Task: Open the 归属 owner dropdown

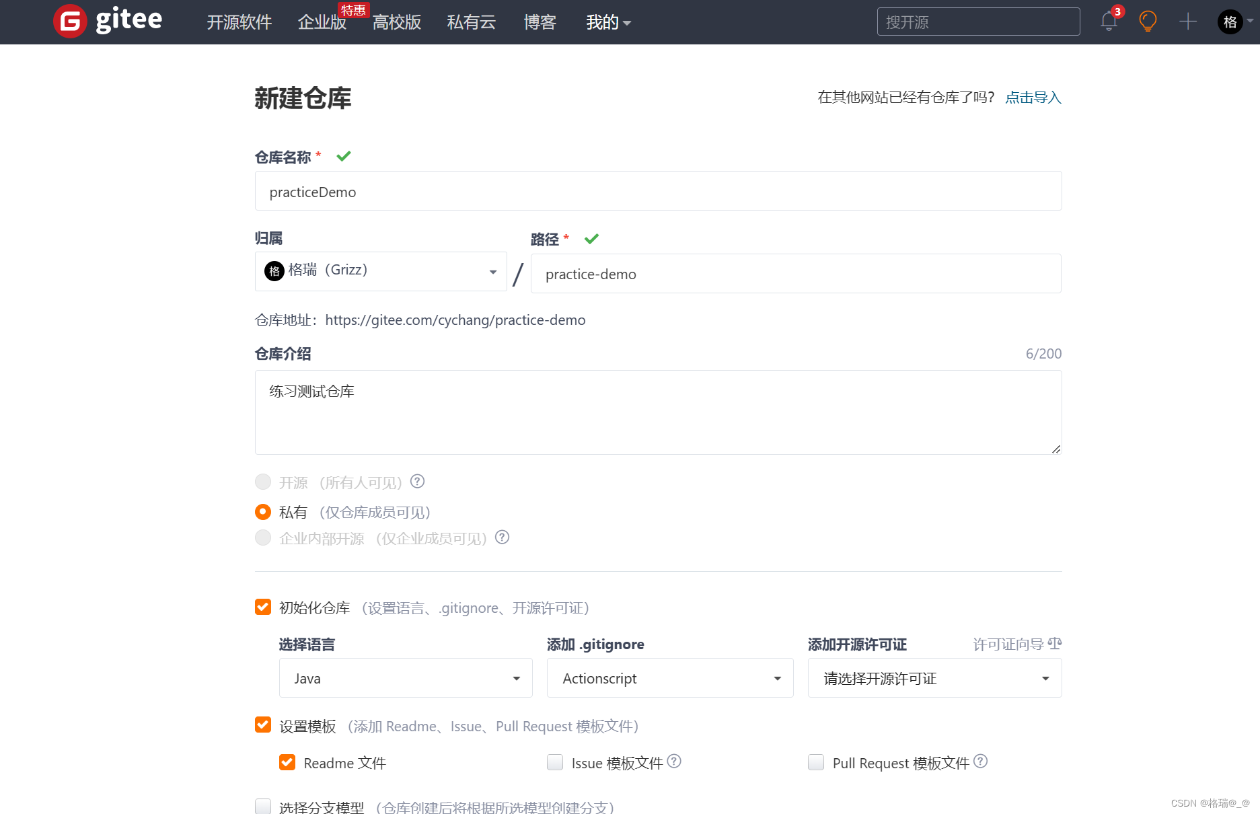Action: coord(381,271)
